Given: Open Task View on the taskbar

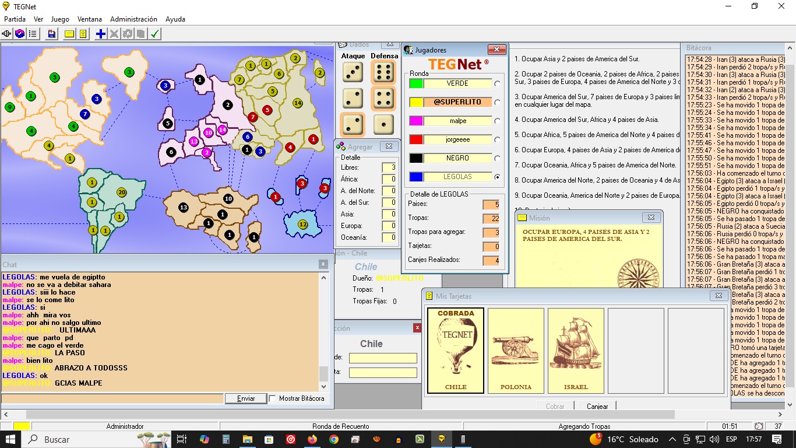Looking at the screenshot, I should click(181, 439).
